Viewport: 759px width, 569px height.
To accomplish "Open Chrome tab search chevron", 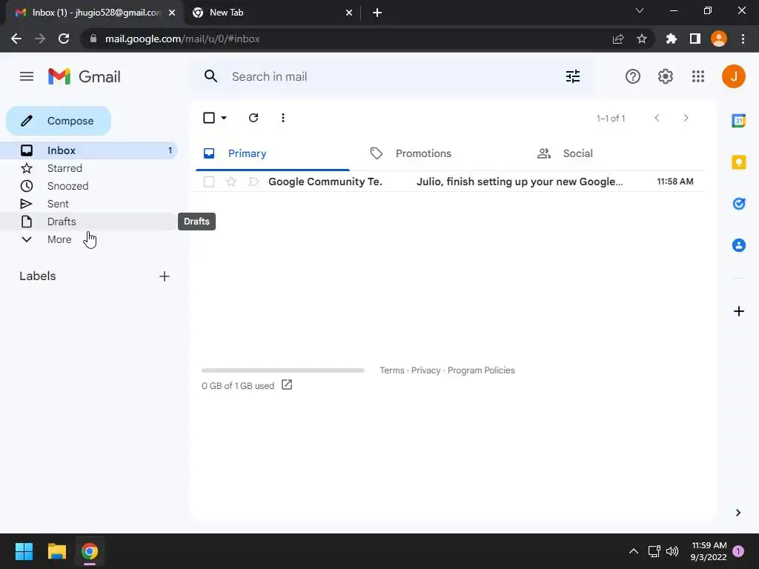I will tap(640, 10).
